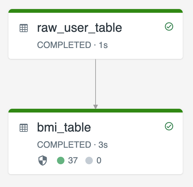Image resolution: width=193 pixels, height=187 pixels.
Task: Click the 37 passed expectations count
Action: [73, 161]
